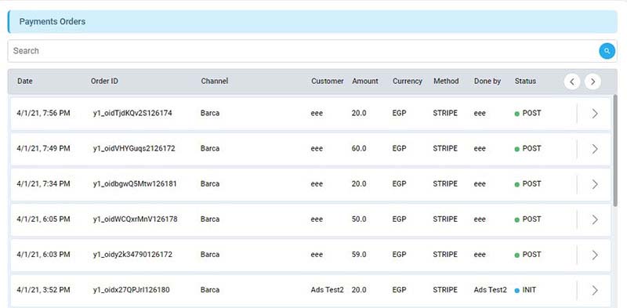
Task: Click order ID y1_oidTjdKQv2S126174
Action: tap(132, 113)
